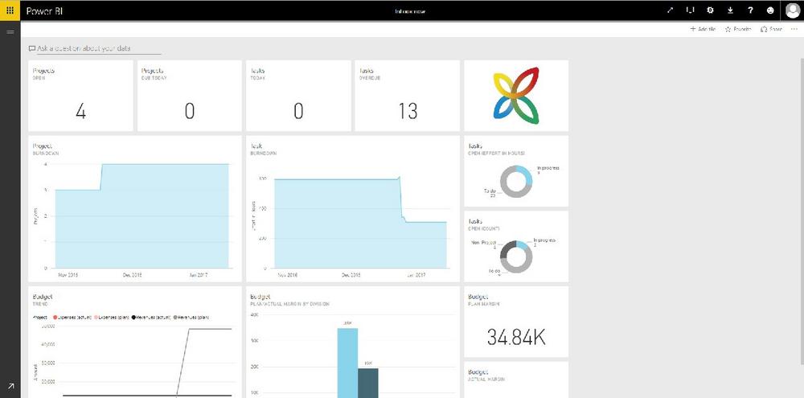The height and width of the screenshot is (398, 804).
Task: Click the feedback smiley face icon
Action: pos(770,10)
